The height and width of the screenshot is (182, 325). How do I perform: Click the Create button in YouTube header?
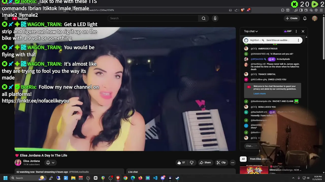point(291,18)
